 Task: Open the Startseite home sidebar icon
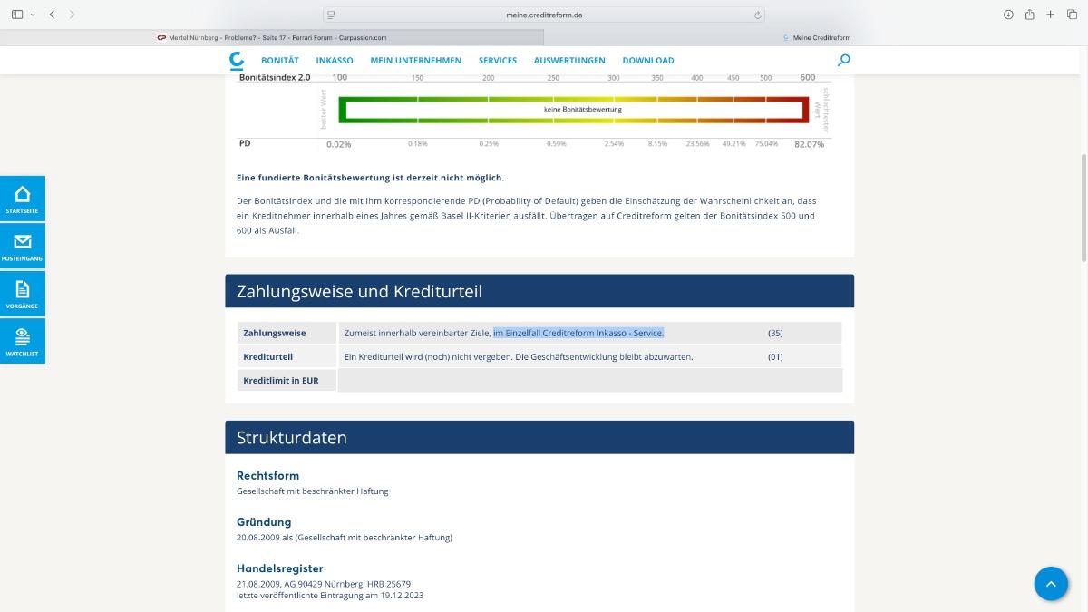pos(22,198)
